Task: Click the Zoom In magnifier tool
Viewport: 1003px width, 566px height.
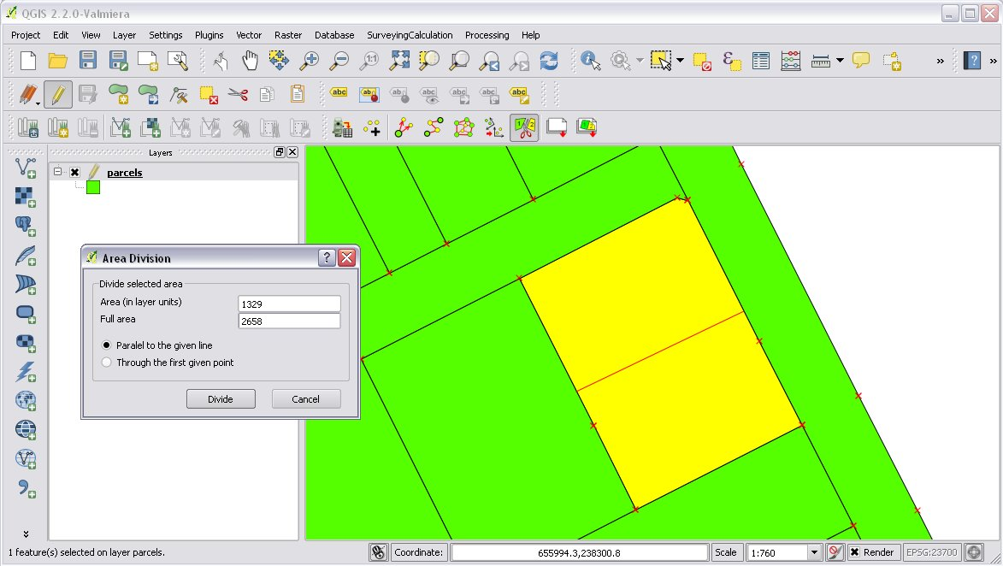Action: 309,61
